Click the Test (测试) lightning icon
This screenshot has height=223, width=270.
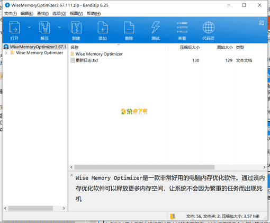pyautogui.click(x=156, y=28)
